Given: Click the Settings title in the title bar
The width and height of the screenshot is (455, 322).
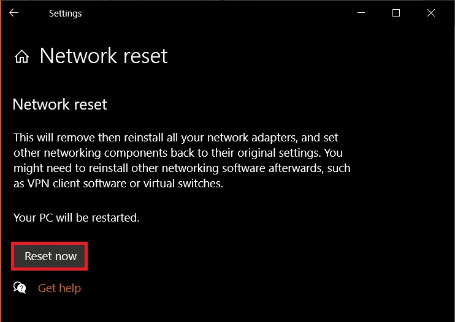Looking at the screenshot, I should coord(65,13).
